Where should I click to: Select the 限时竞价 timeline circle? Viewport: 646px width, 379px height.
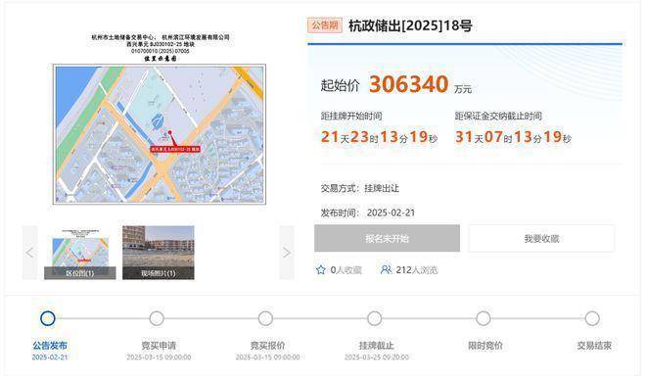pos(484,318)
